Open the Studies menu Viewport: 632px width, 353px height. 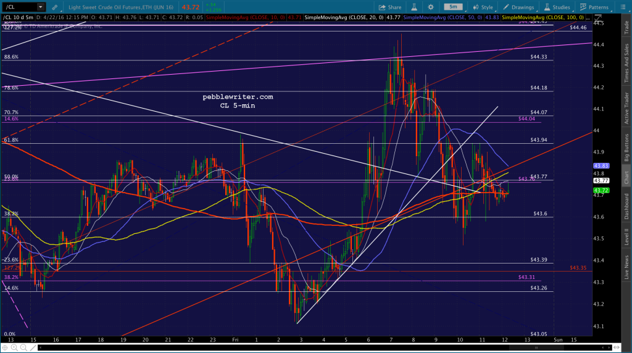point(557,7)
